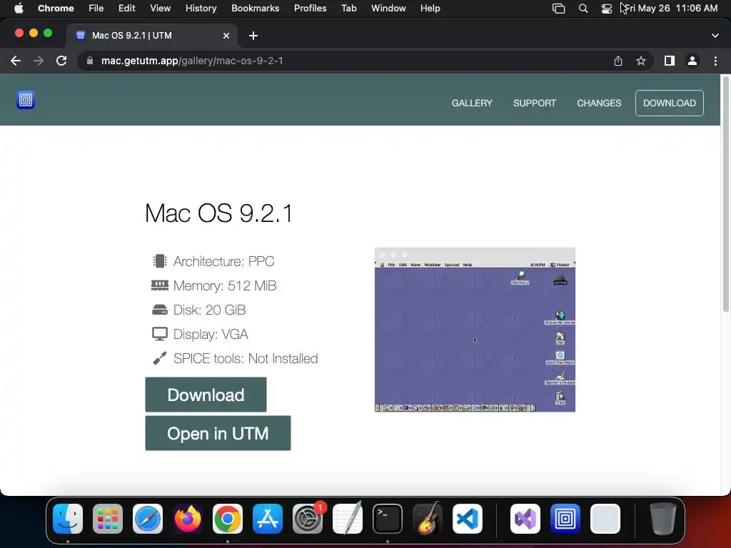Image resolution: width=731 pixels, height=548 pixels.
Task: Click the UTM logo in the site header
Action: point(26,100)
